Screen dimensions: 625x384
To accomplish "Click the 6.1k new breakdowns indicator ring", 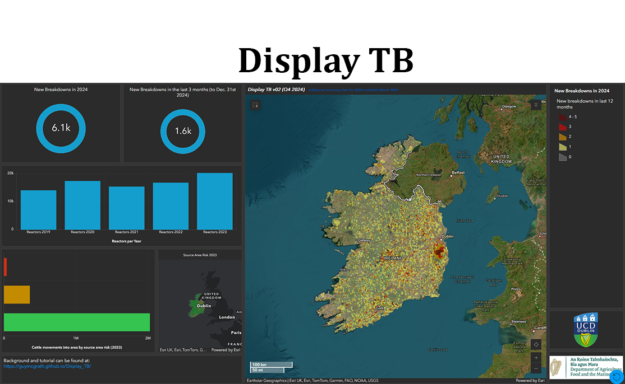I will [x=61, y=128].
